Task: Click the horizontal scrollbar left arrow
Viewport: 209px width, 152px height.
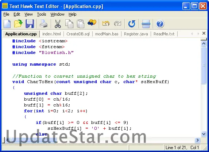Action: coord(8,140)
